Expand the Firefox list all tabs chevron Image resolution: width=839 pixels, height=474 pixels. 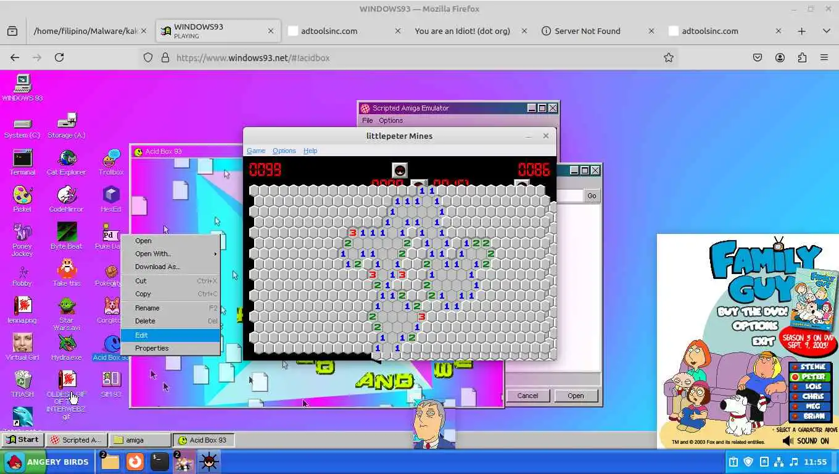click(x=826, y=31)
